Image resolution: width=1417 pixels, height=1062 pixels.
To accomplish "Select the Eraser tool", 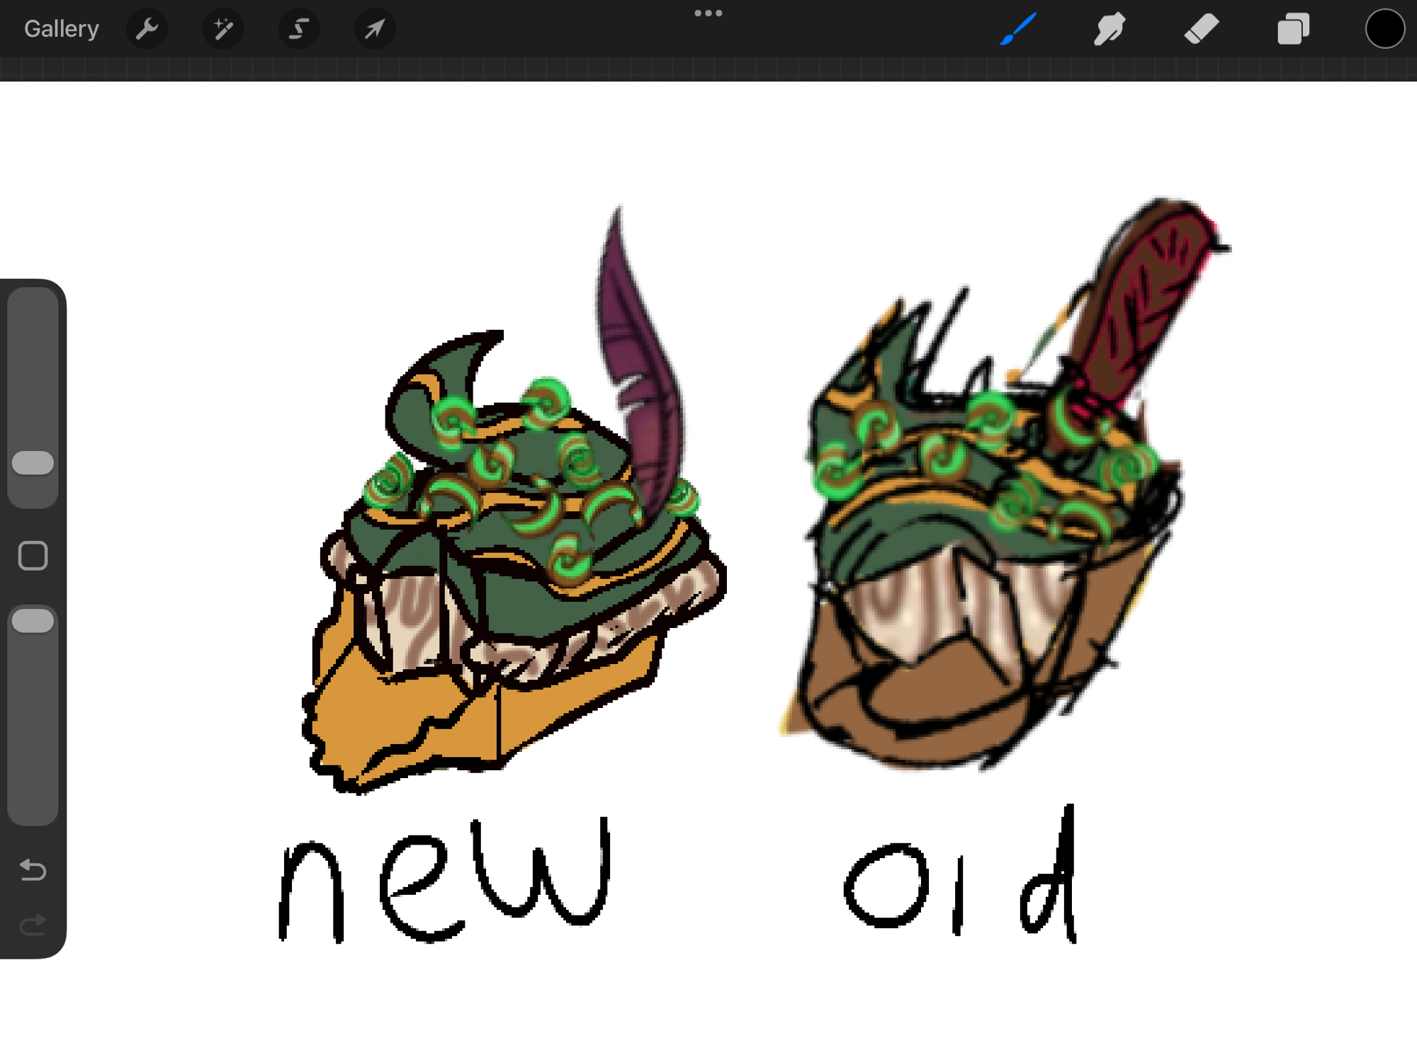I will coord(1201,29).
